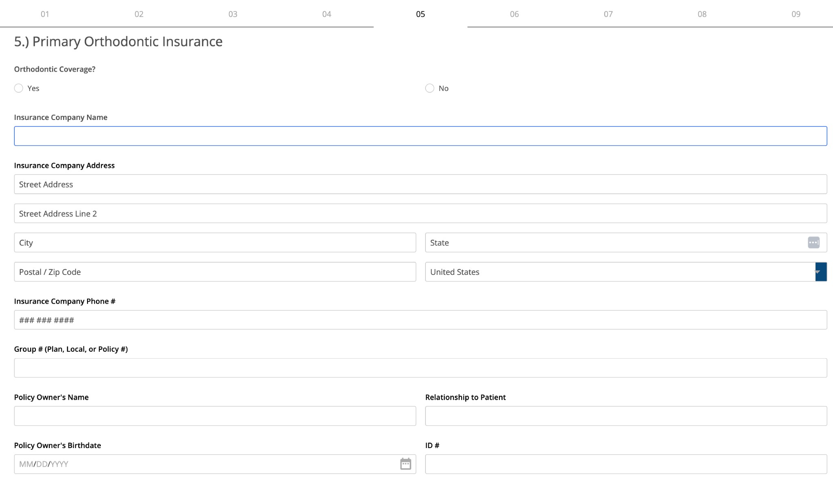Go to step 02 tab
833x481 pixels.
[x=139, y=14]
